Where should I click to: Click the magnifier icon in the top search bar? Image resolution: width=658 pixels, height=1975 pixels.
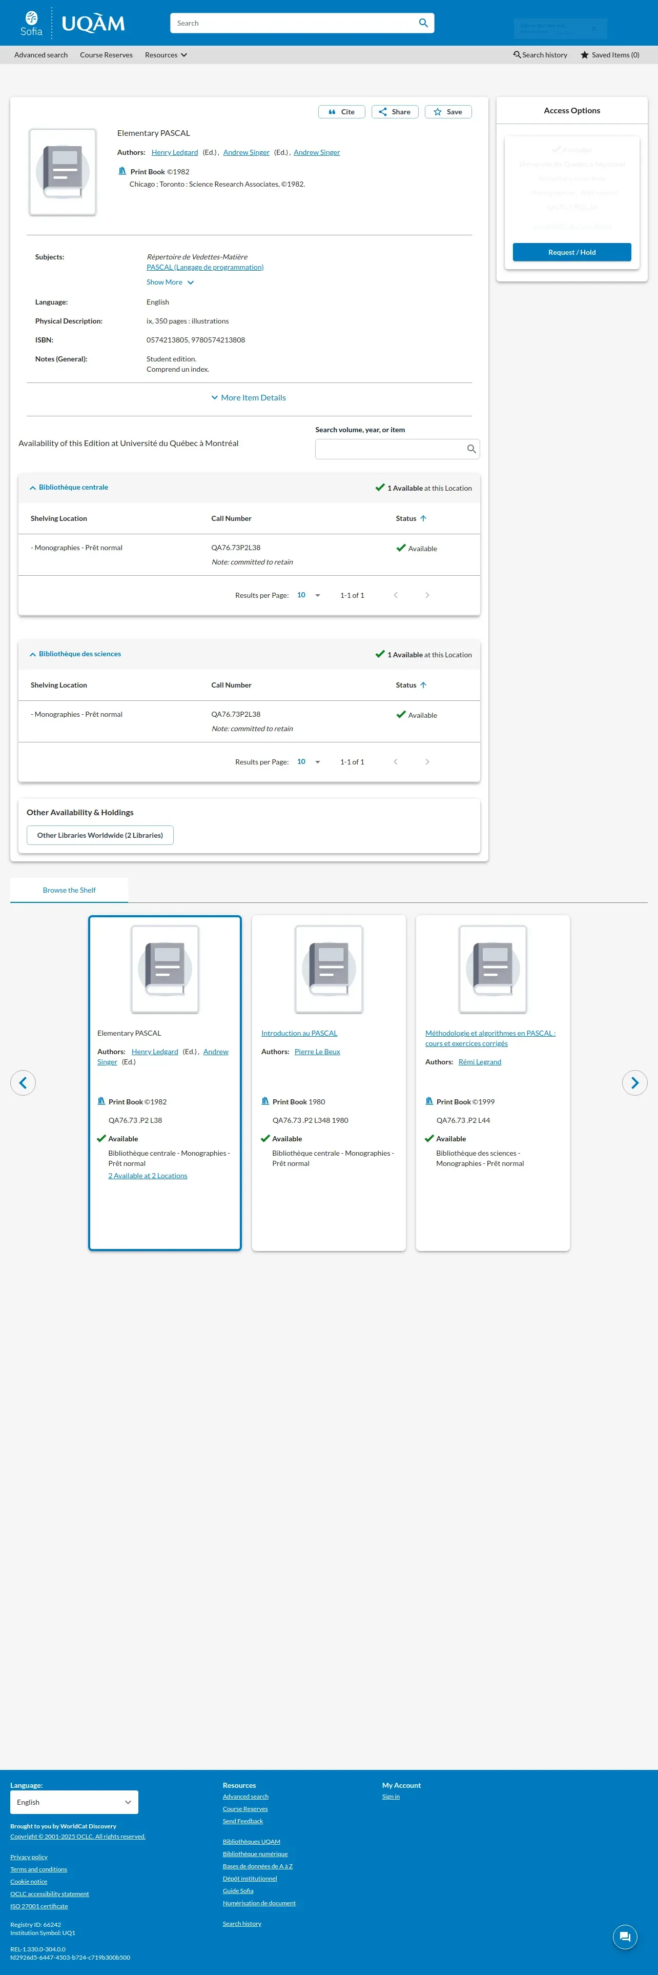[x=423, y=23]
